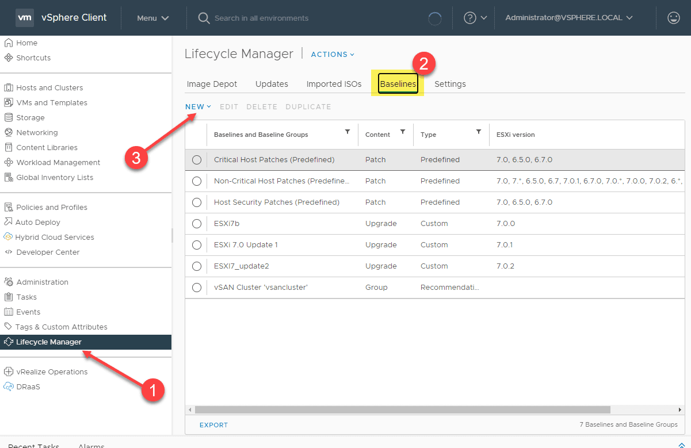Image resolution: width=691 pixels, height=448 pixels.
Task: Choose vSAN Cluster 'vsancluster' radio button
Action: (x=197, y=288)
